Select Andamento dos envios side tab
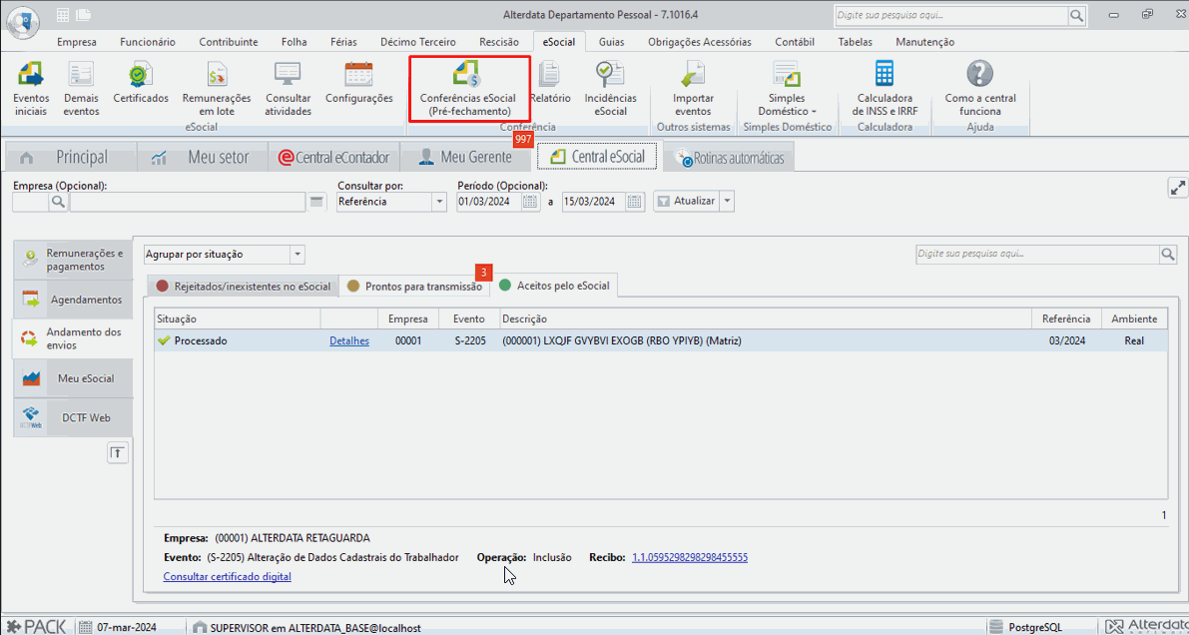The width and height of the screenshot is (1189, 635). pyautogui.click(x=73, y=339)
